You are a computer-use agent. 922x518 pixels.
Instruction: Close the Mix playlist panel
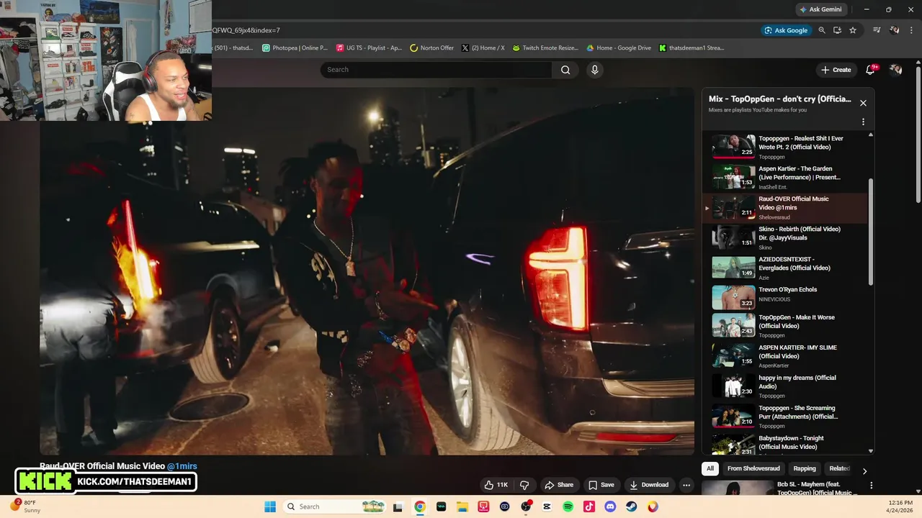(x=863, y=103)
